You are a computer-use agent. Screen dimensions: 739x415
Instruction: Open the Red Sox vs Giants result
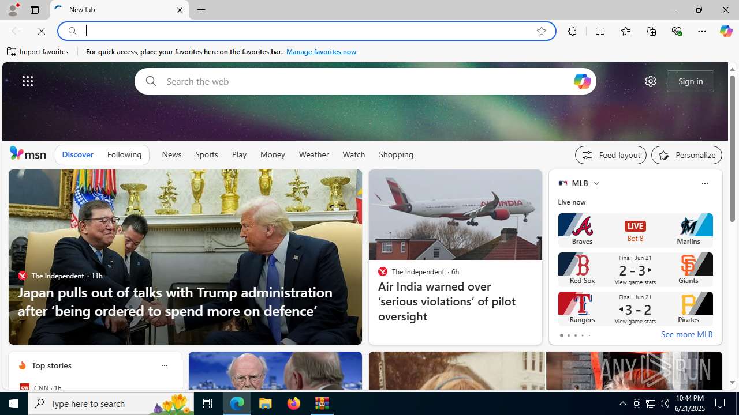[x=635, y=269]
